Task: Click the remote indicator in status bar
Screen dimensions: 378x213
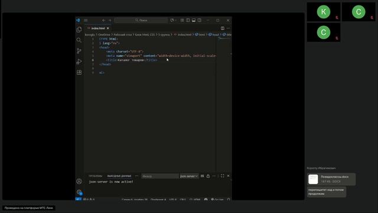Action: click(x=79, y=199)
